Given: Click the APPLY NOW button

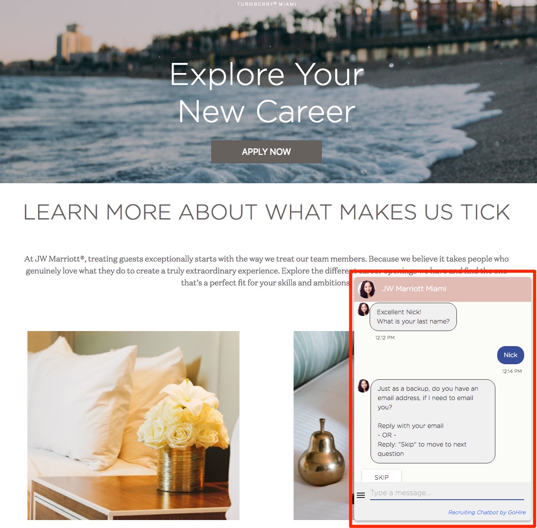Looking at the screenshot, I should pos(266,152).
